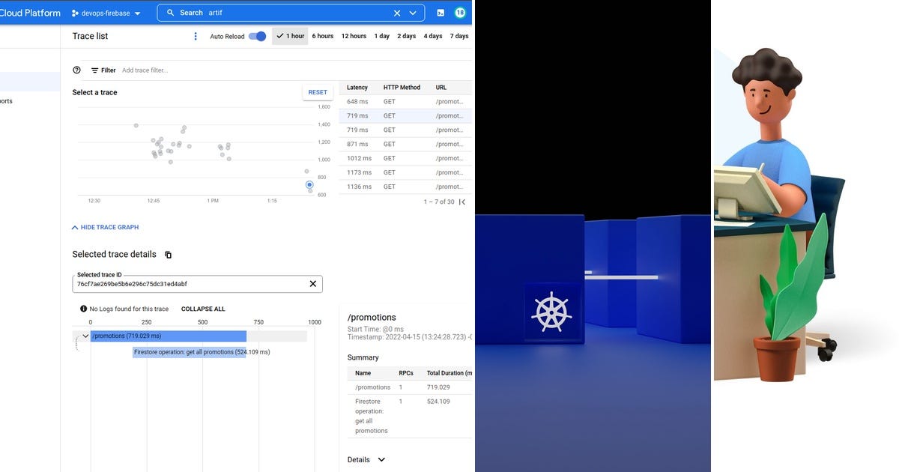899x472 pixels.
Task: Copy the selected trace details
Action: coord(168,254)
